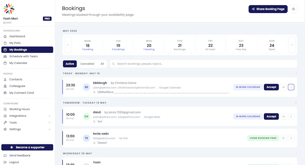
Task: Click the video icon on the bbbbvgh booking
Action: point(283,87)
